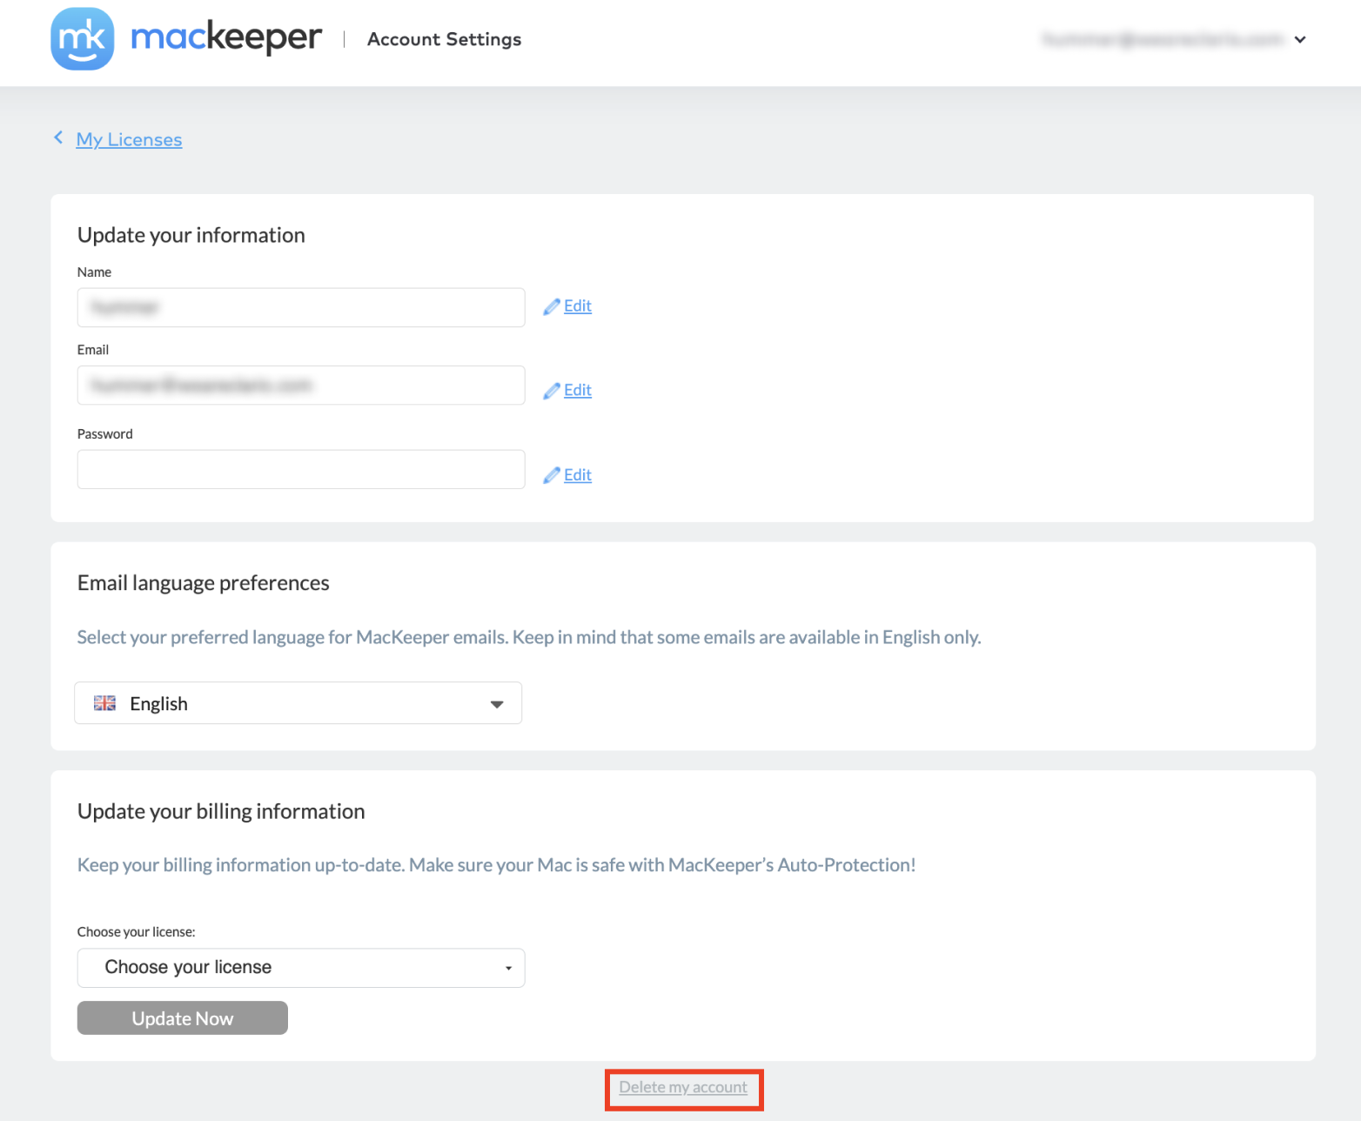Click the mackeeper wordmark in header

(x=226, y=38)
